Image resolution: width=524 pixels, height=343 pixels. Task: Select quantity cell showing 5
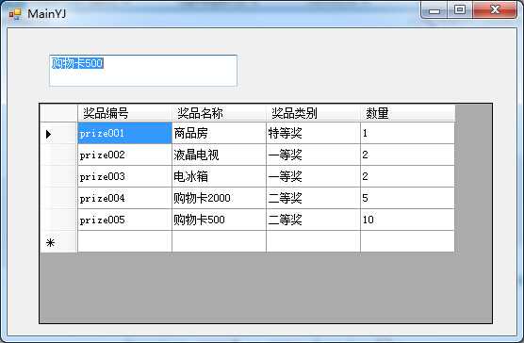pos(408,198)
